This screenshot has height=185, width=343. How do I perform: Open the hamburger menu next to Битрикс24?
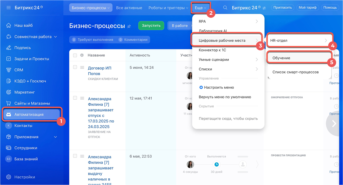pos(9,8)
